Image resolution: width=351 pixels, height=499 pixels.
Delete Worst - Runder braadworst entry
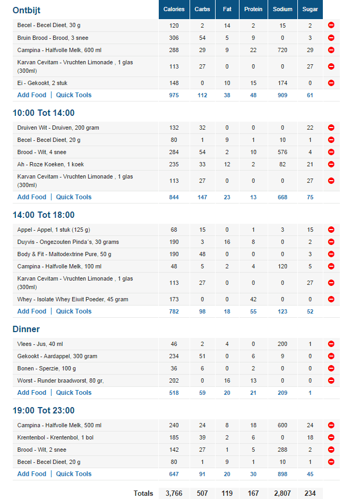pos(331,380)
